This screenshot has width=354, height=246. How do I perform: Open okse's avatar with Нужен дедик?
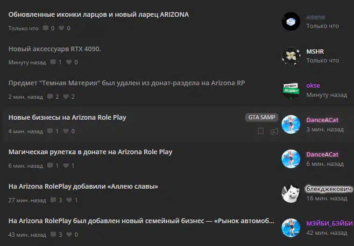(291, 90)
